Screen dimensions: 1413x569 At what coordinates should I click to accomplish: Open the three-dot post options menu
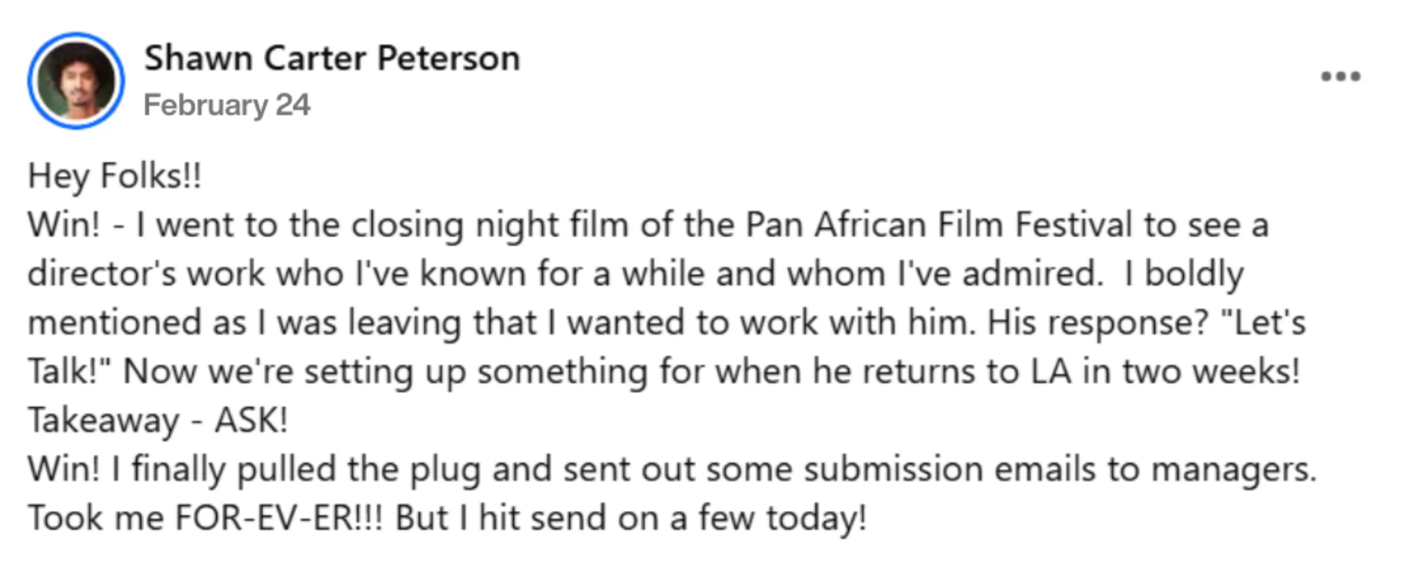pyautogui.click(x=1340, y=77)
